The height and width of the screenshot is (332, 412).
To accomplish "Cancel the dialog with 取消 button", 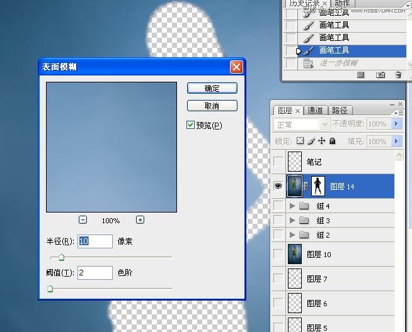I will 212,106.
